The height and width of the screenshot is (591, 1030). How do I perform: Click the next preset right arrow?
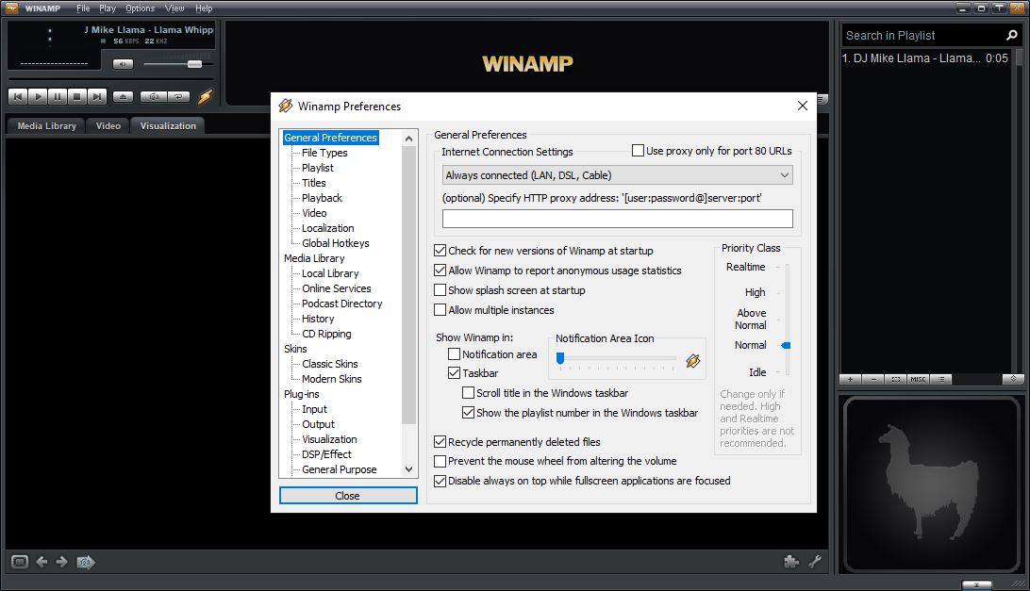pyautogui.click(x=61, y=562)
